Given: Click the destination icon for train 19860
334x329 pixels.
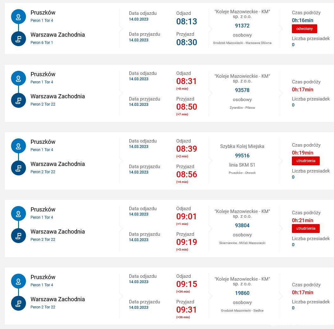Looking at the screenshot, I should pos(19,303).
